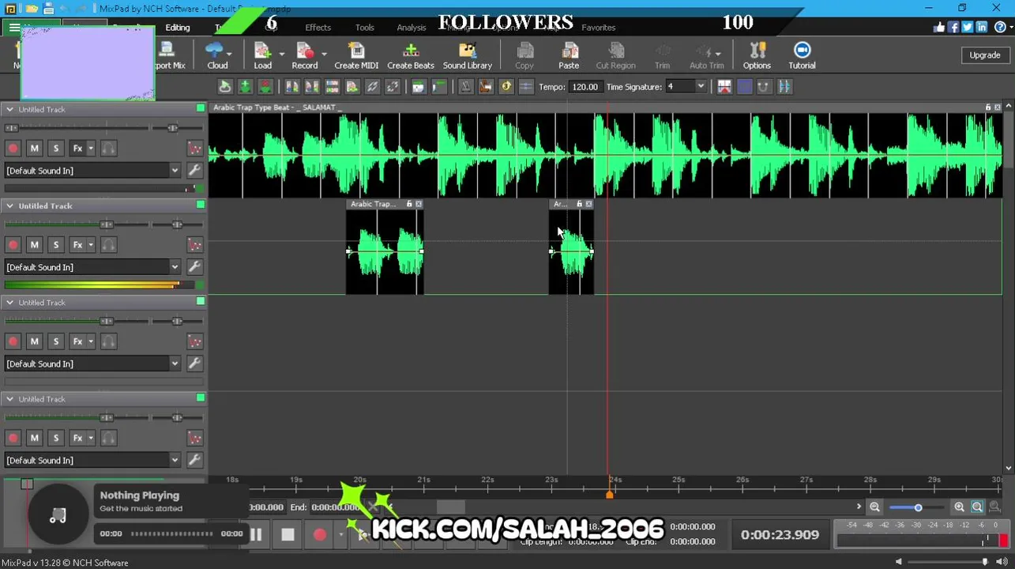The width and height of the screenshot is (1015, 569).
Task: Open the Tools tab
Action: coord(364,28)
